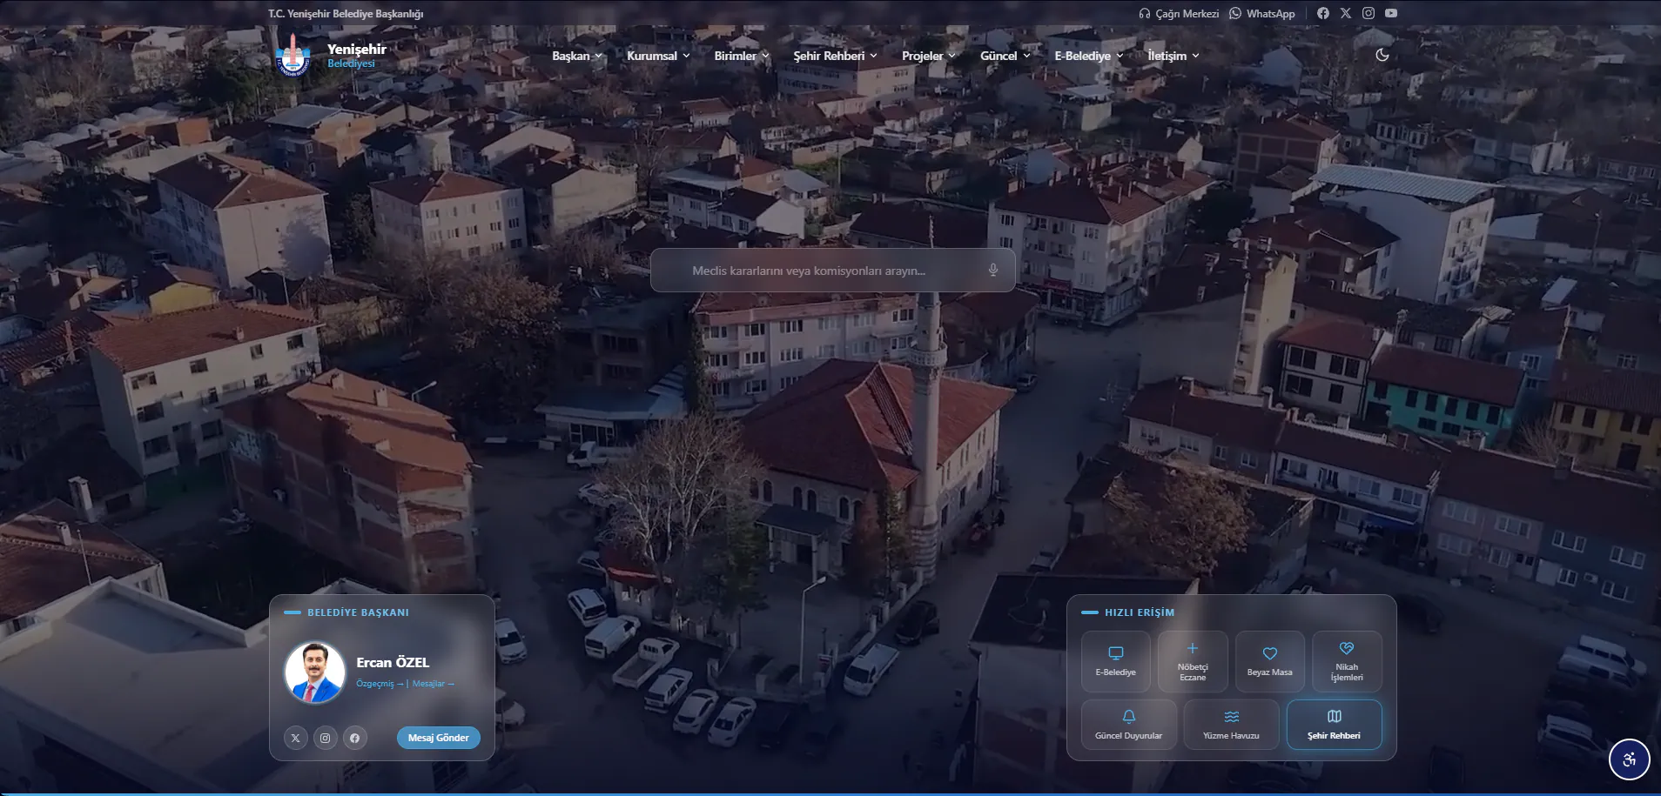Expand the Şehir Rehberi navigation dropdown
The height and width of the screenshot is (796, 1661).
[x=835, y=56]
